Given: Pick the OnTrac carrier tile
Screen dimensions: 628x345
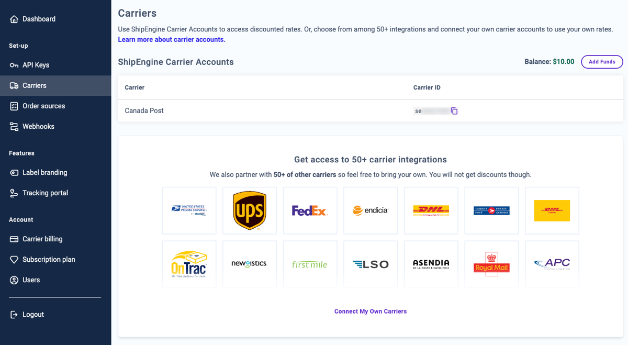Looking at the screenshot, I should click(x=189, y=264).
